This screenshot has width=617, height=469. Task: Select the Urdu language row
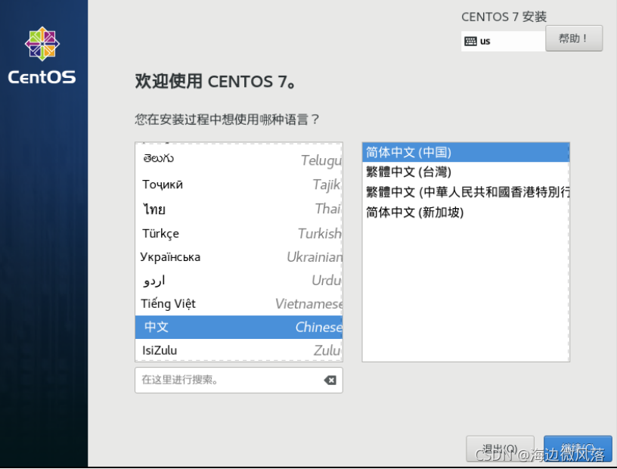(x=238, y=281)
